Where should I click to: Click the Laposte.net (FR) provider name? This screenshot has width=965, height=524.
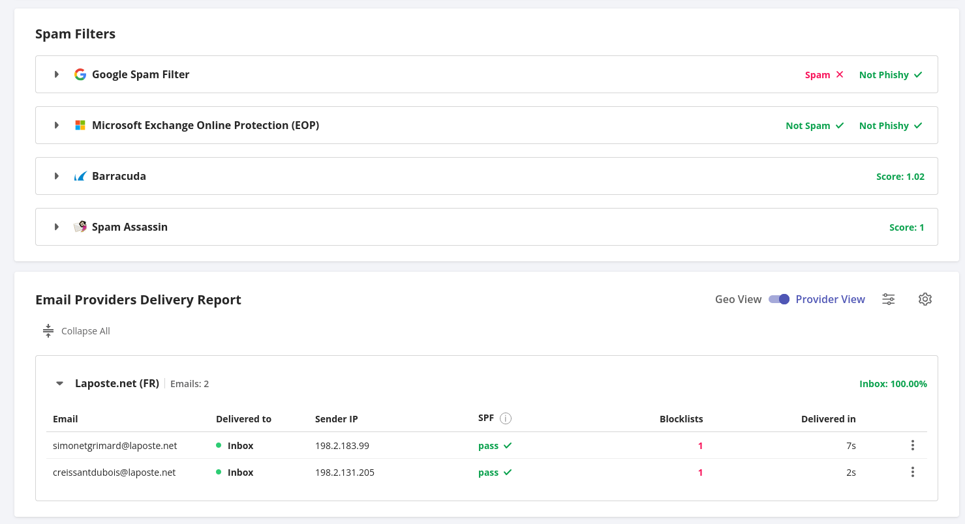[117, 383]
